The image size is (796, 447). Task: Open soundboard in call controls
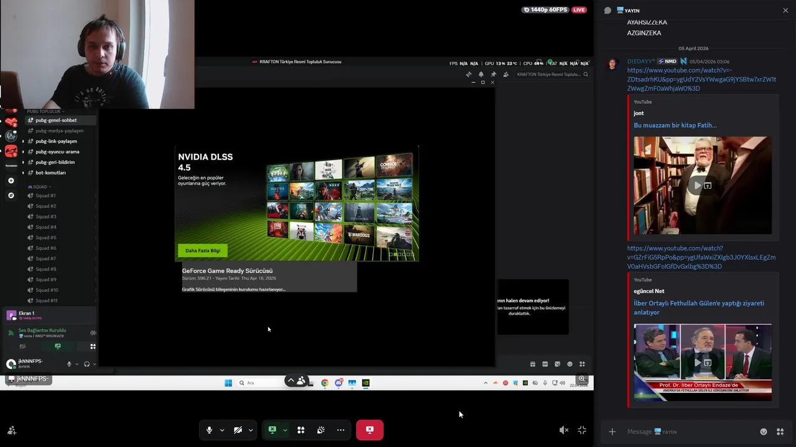tap(321, 430)
